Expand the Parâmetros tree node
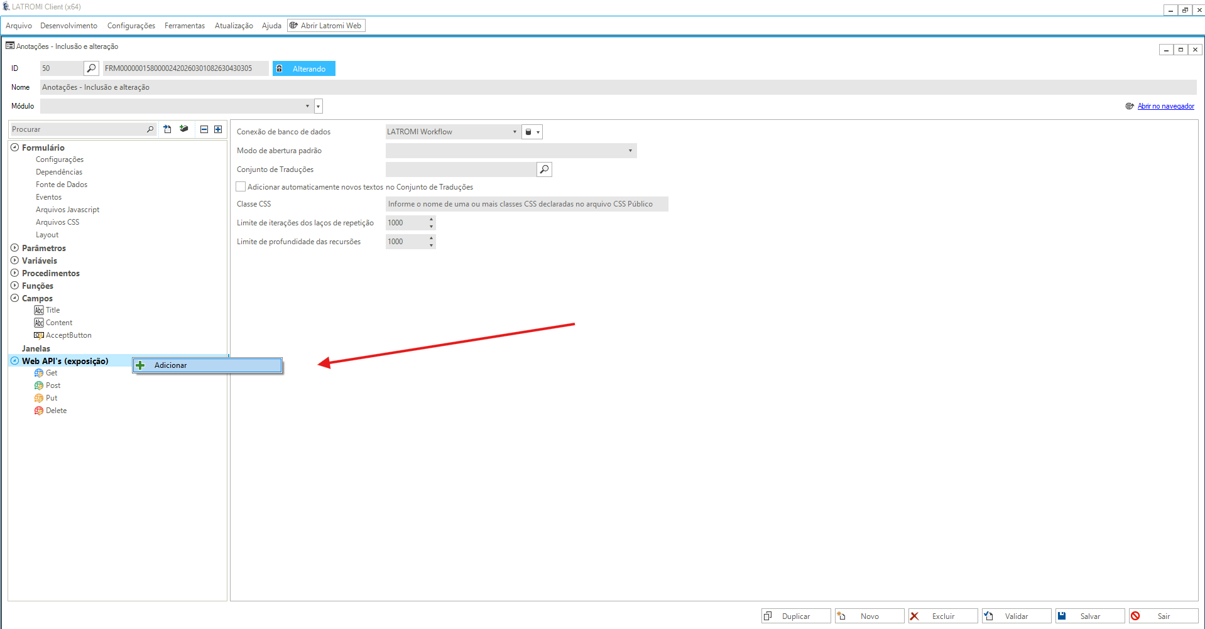The width and height of the screenshot is (1205, 629). coord(14,248)
